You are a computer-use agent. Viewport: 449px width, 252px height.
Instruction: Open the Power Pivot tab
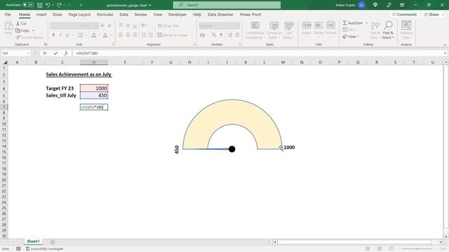pyautogui.click(x=250, y=14)
